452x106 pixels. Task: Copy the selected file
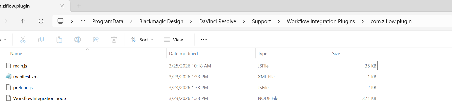41,40
